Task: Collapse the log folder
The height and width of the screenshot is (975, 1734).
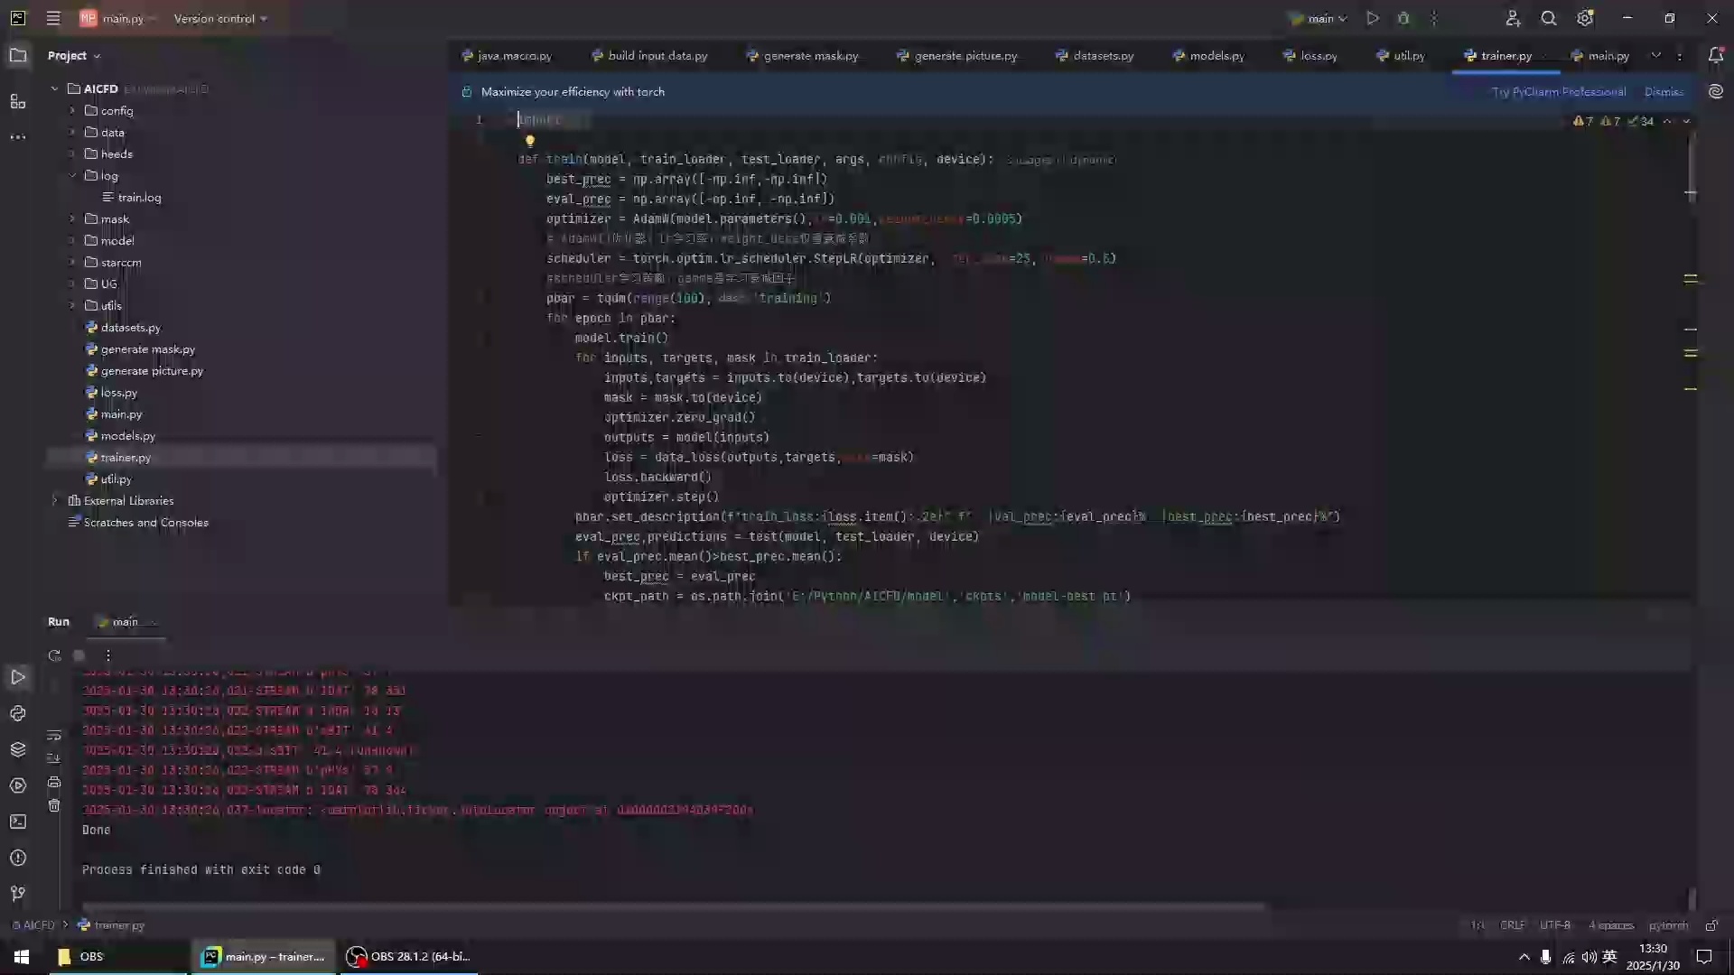Action: pos(72,176)
